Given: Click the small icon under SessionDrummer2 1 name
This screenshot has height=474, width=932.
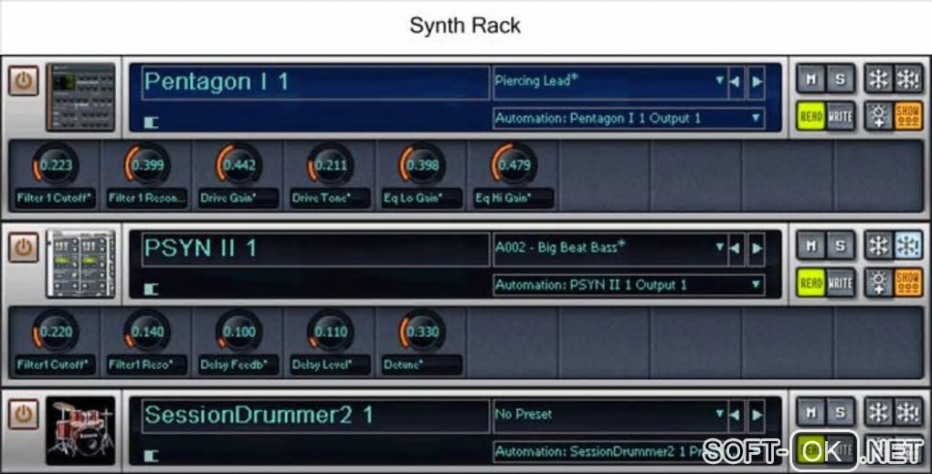Looking at the screenshot, I should click(152, 456).
